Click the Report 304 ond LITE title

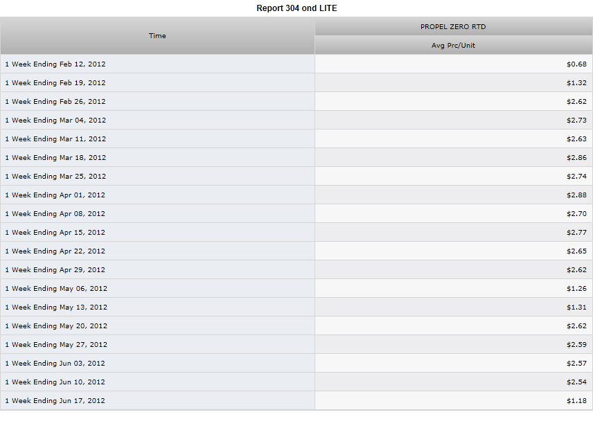pyautogui.click(x=296, y=8)
